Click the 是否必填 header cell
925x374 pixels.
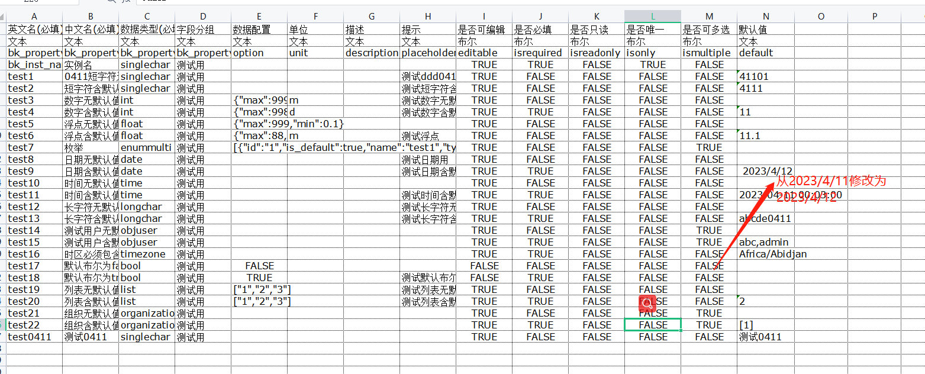[x=540, y=29]
